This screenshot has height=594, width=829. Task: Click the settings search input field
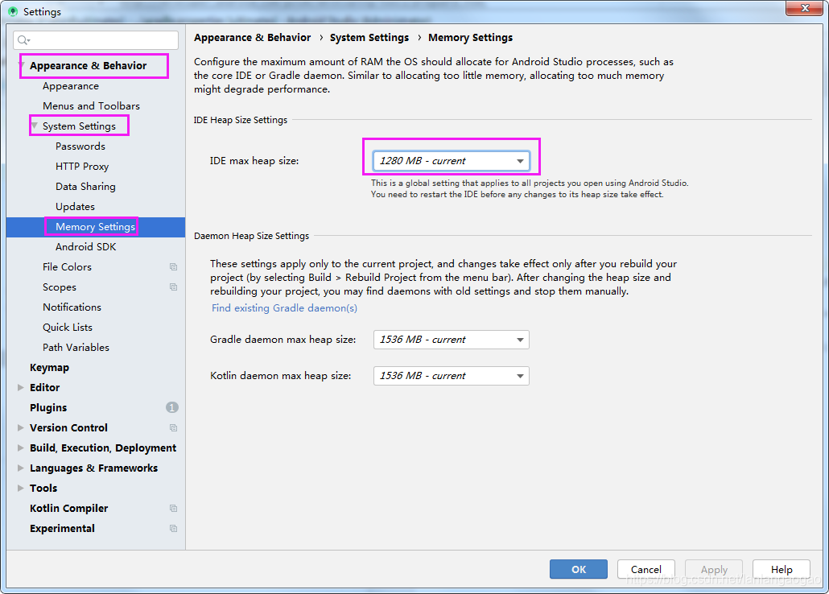tap(96, 40)
